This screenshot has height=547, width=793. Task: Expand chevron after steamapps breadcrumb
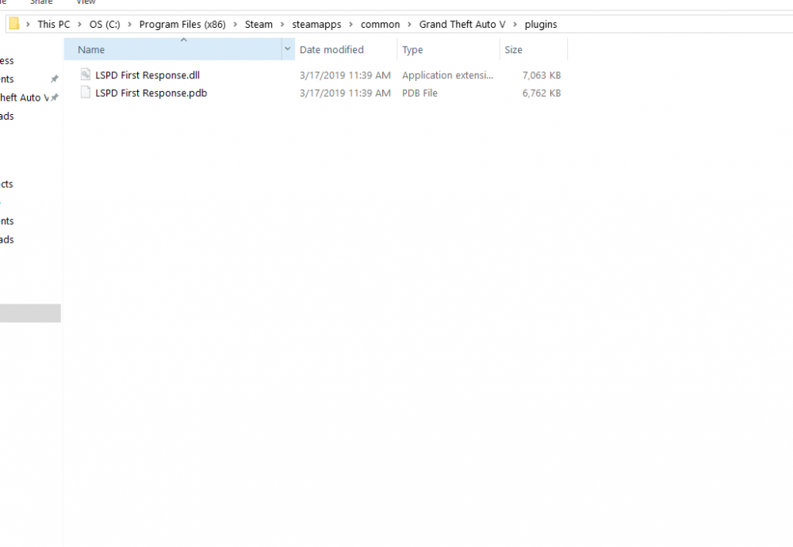click(351, 25)
